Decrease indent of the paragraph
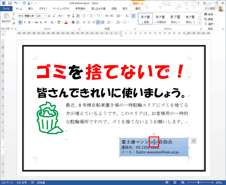 click(x=107, y=16)
